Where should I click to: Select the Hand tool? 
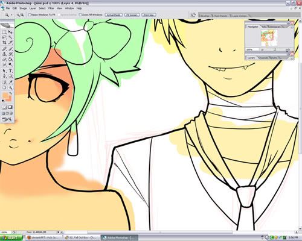(4, 87)
